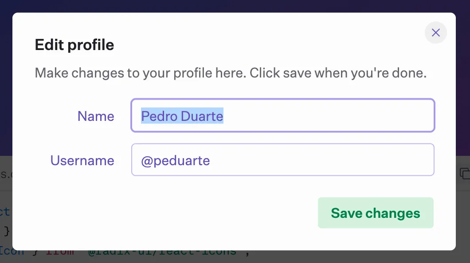Click the blue "ct" code text at left
Image resolution: width=470 pixels, height=263 pixels.
(5, 211)
